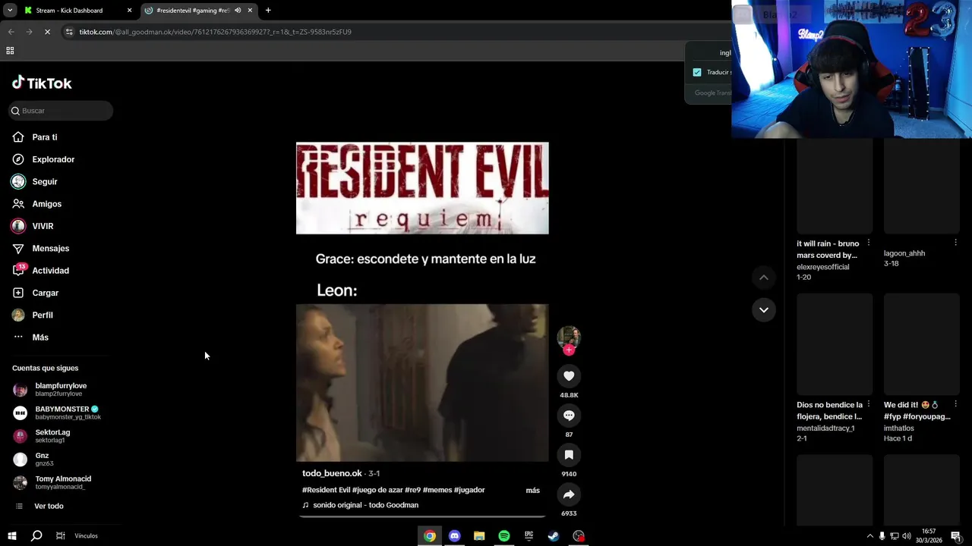Open imthatlos profile link
This screenshot has height=546, width=972.
click(899, 428)
